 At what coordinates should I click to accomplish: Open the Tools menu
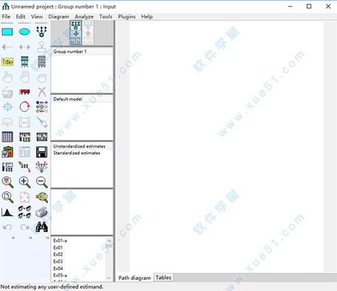coord(106,16)
